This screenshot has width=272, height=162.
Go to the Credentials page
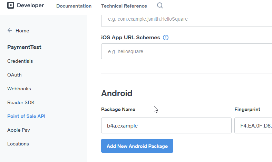[x=20, y=61]
